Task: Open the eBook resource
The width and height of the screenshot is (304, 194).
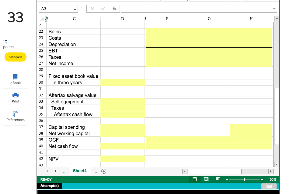Action: (15, 79)
